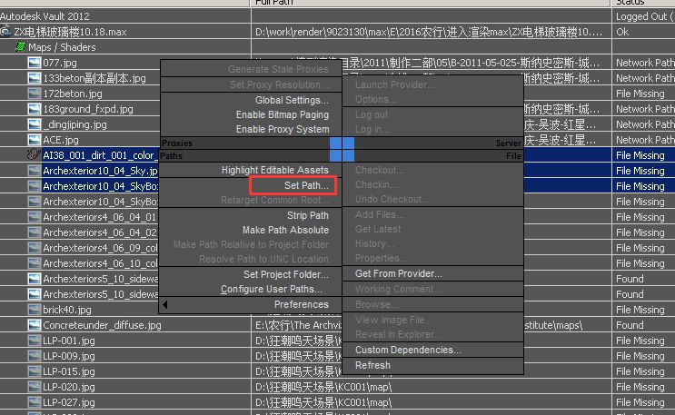Toggle Enable Proxy System option
The image size is (675, 415).
pos(282,129)
